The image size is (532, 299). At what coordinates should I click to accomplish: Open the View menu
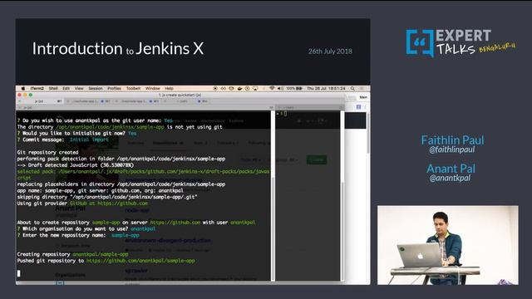click(x=79, y=89)
